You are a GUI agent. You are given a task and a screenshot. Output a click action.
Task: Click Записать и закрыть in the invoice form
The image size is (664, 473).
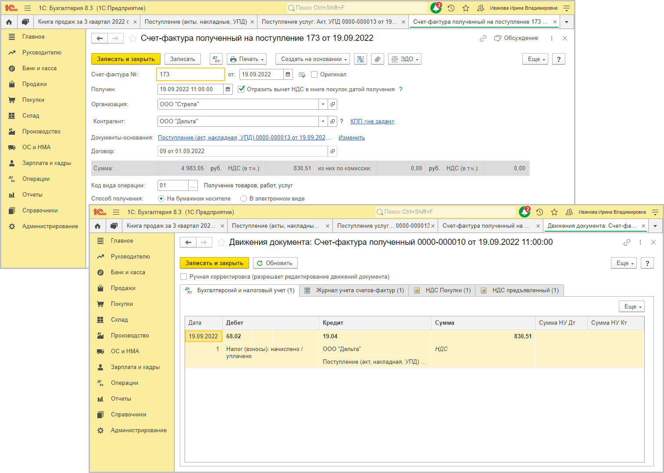126,59
